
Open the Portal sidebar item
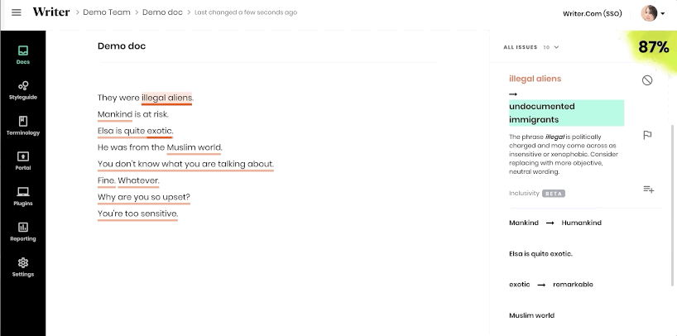[x=23, y=160]
